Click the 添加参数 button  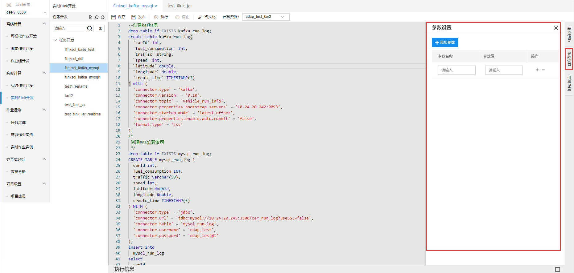tap(445, 42)
